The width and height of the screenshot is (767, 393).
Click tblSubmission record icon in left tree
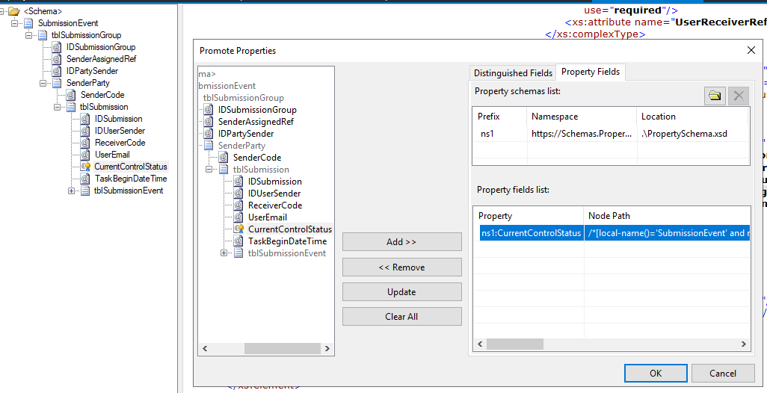coord(71,107)
